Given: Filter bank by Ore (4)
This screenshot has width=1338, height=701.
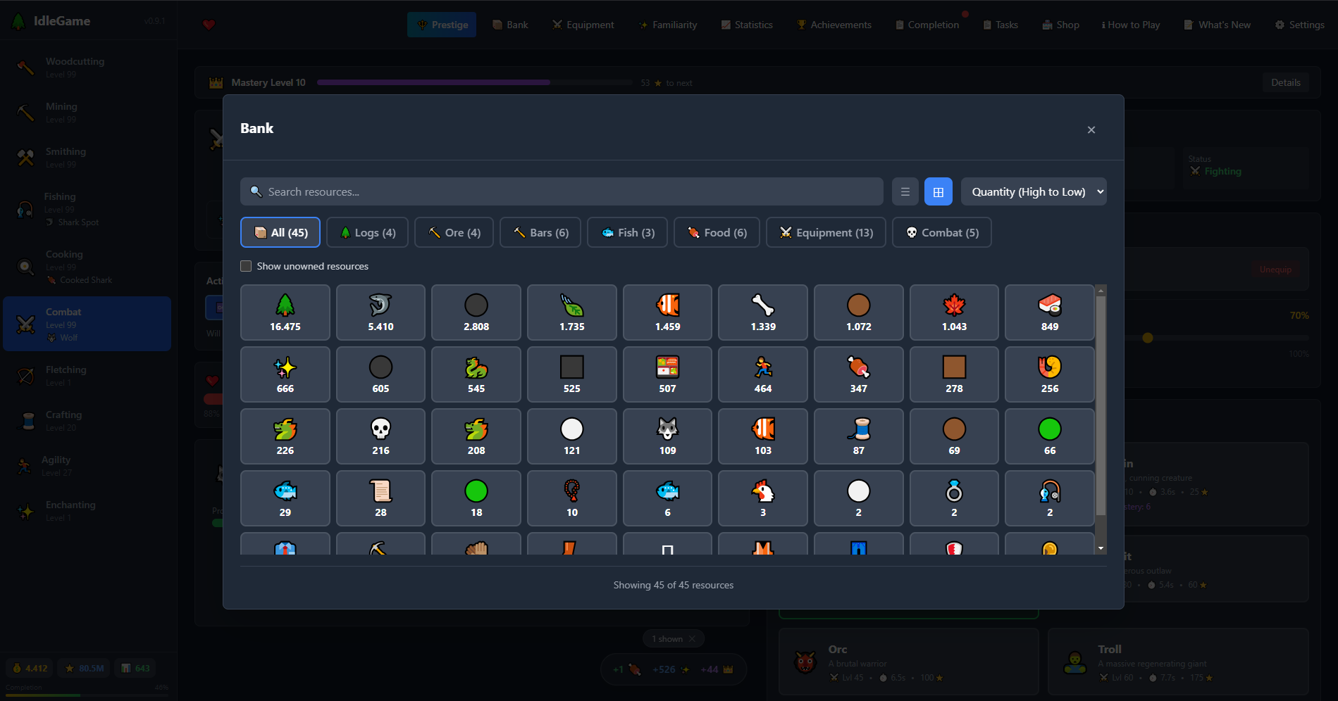Looking at the screenshot, I should pyautogui.click(x=454, y=232).
